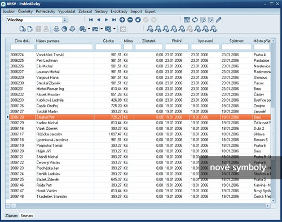
Task: Open the Vypořádat menu
Action: coord(67,11)
